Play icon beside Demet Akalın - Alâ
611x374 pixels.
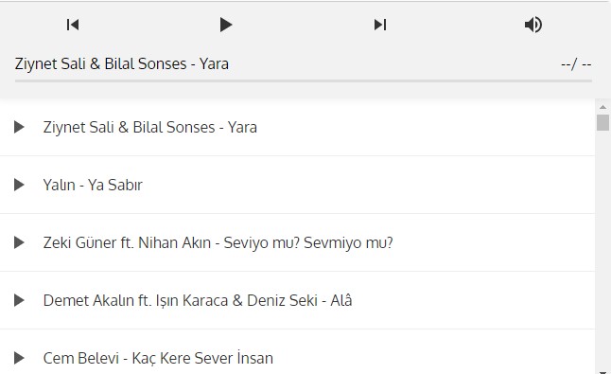19,300
